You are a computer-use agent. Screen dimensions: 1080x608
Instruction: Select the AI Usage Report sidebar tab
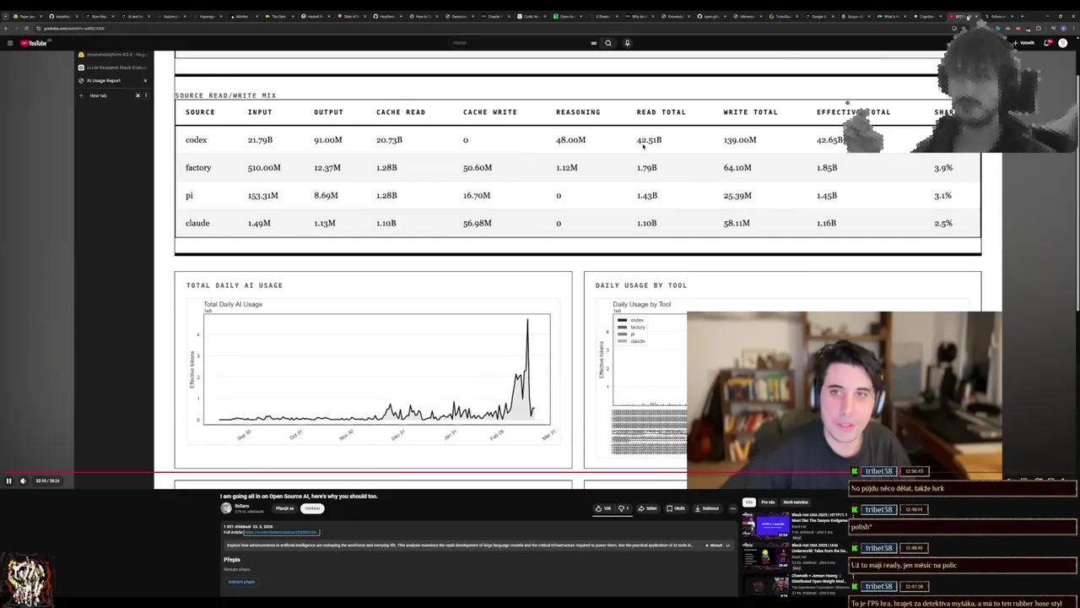tap(111, 80)
